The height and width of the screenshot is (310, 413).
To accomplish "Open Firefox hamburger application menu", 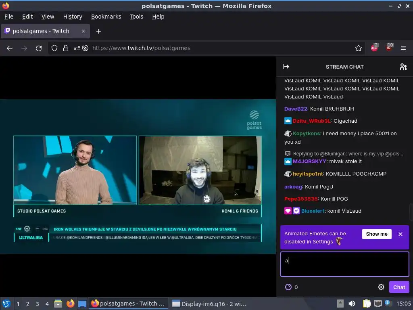I will (403, 48).
